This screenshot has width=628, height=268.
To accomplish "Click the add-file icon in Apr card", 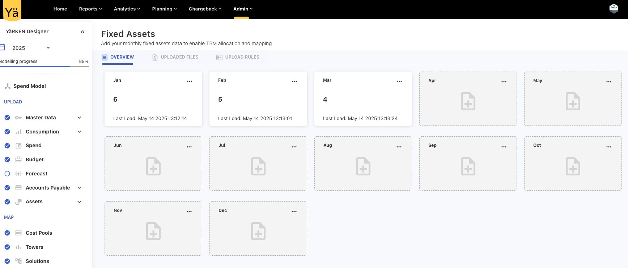I will point(468,102).
